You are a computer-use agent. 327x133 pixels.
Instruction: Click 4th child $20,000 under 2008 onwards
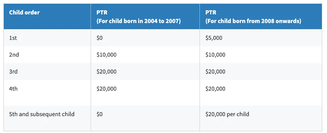pyautogui.click(x=215, y=89)
